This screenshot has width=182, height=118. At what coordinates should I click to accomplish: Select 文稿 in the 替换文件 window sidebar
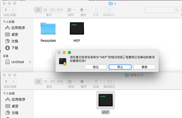(12, 113)
